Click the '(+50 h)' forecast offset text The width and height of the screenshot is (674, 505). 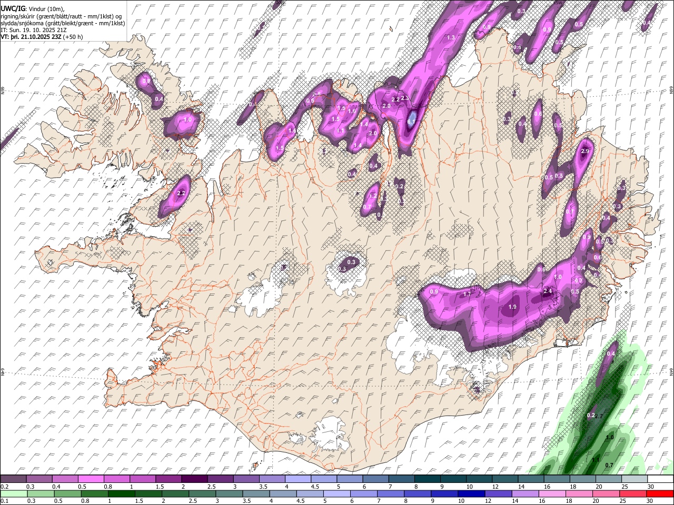tap(73, 37)
